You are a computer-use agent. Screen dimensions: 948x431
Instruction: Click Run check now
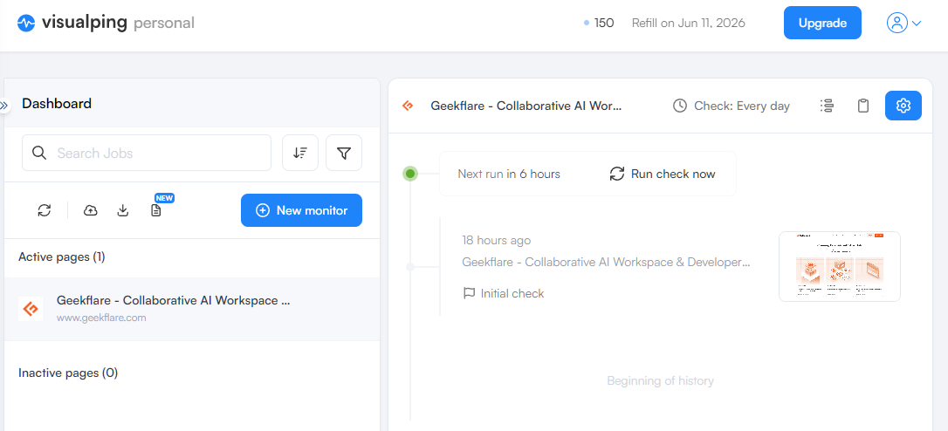pyautogui.click(x=662, y=174)
